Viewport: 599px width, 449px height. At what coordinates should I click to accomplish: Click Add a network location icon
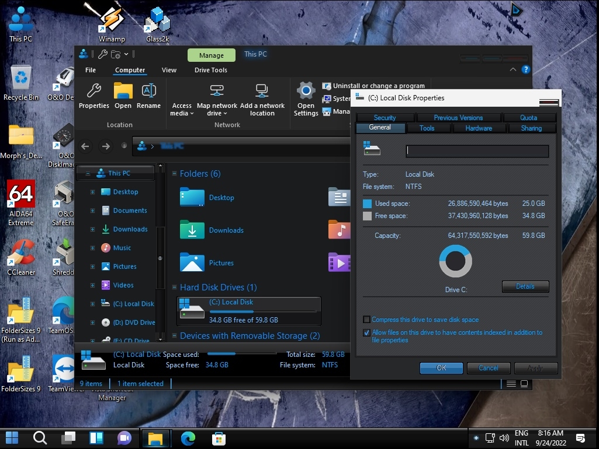click(x=262, y=92)
